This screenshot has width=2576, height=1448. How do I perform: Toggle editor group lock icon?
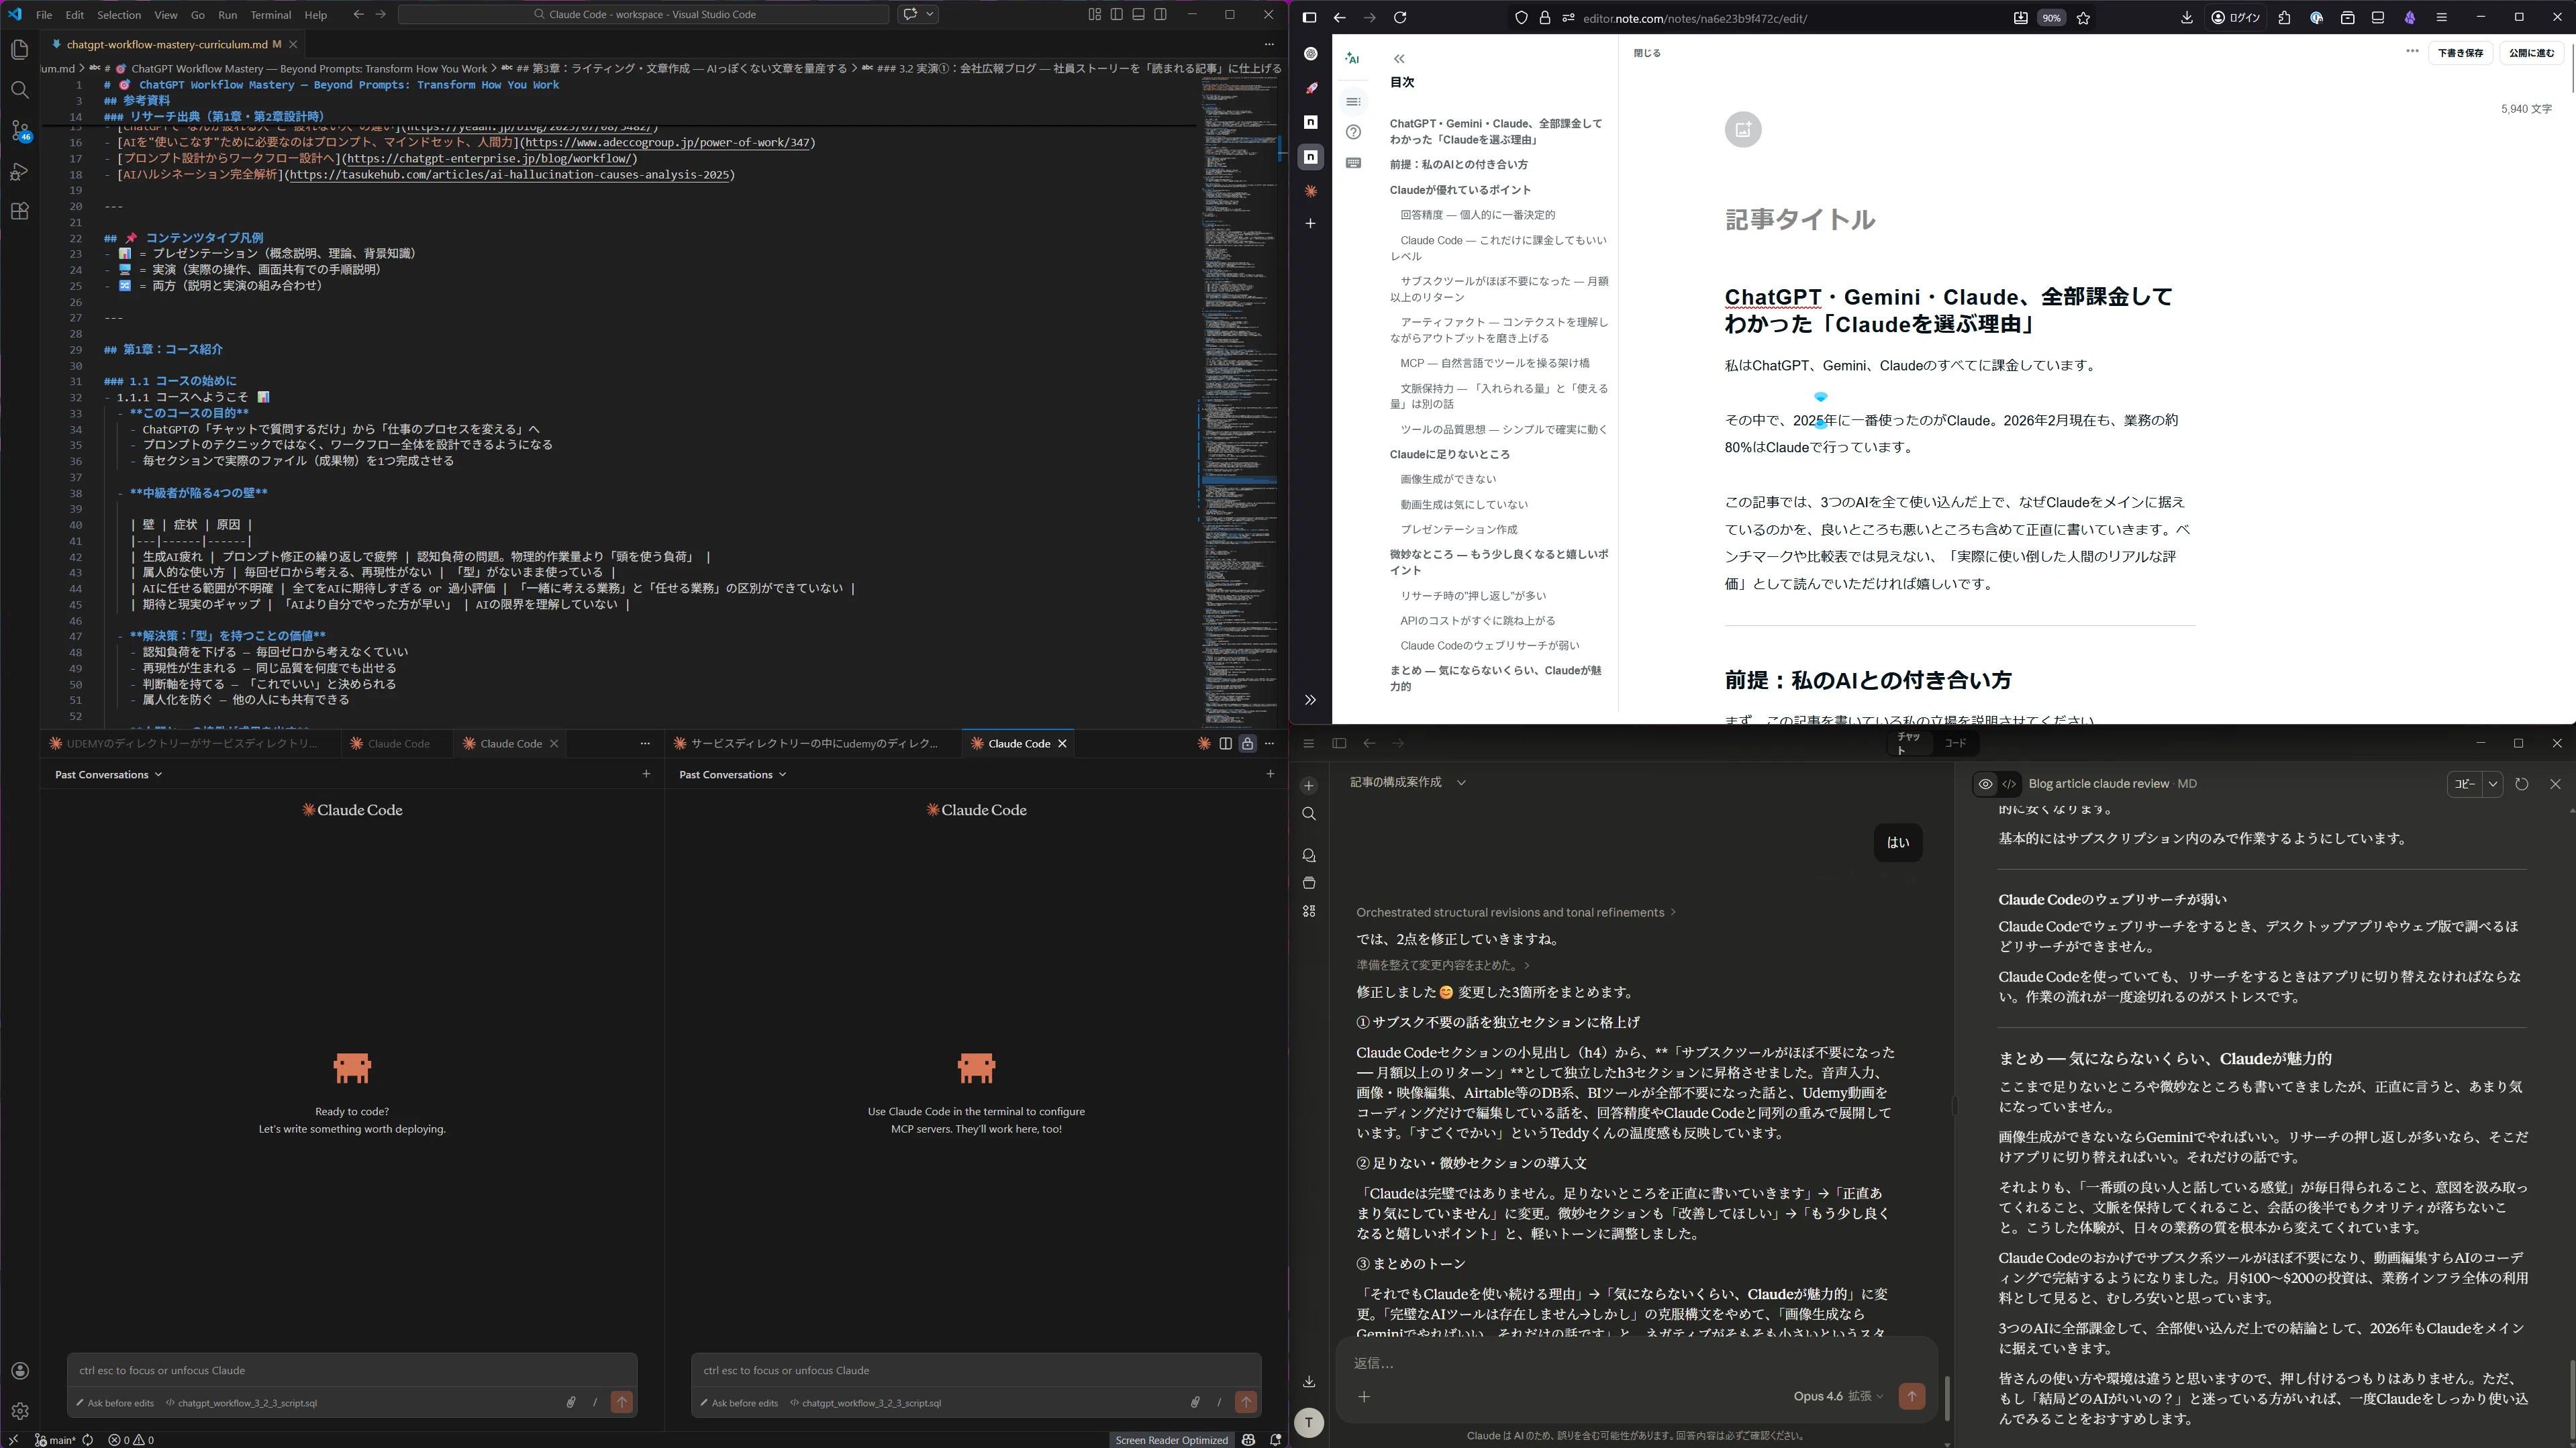(x=1247, y=743)
